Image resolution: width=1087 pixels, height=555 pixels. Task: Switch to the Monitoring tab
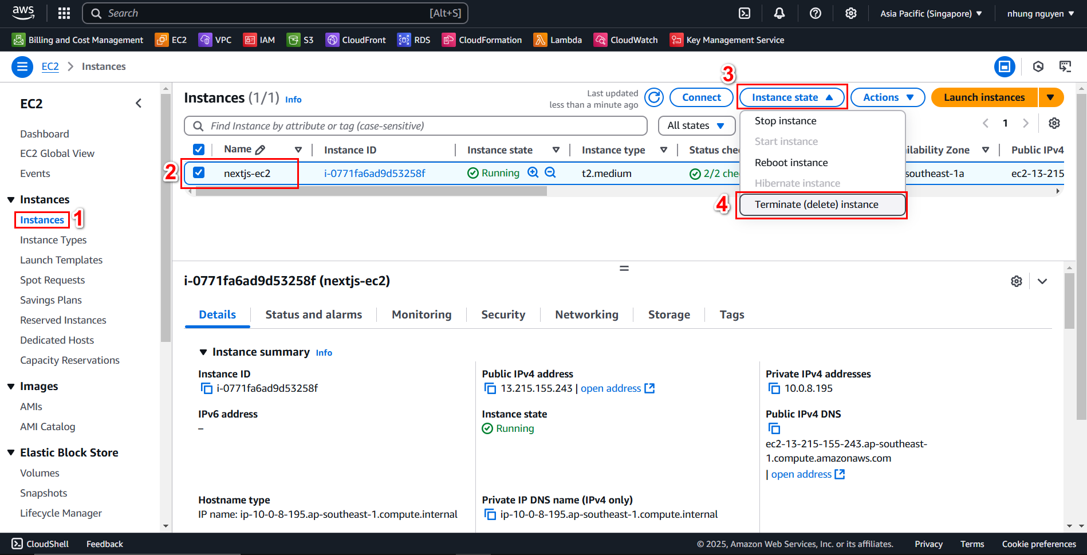tap(422, 314)
